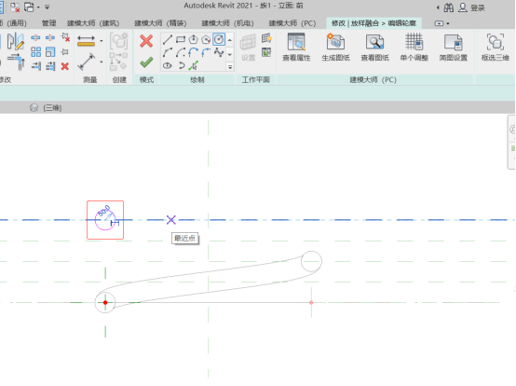Screen dimensions: 516x386
Task: Click the 生成图纸 button
Action: click(335, 48)
